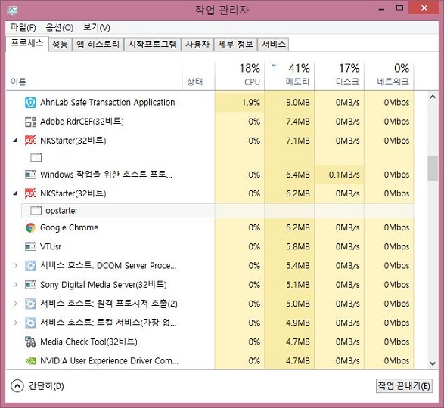
Task: Collapse the first NKStarter group (7.1MB)
Action: coord(15,141)
